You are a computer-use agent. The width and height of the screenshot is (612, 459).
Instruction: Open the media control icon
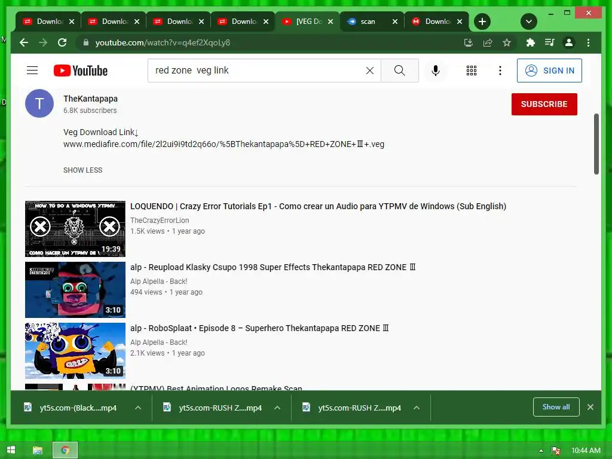tap(549, 42)
